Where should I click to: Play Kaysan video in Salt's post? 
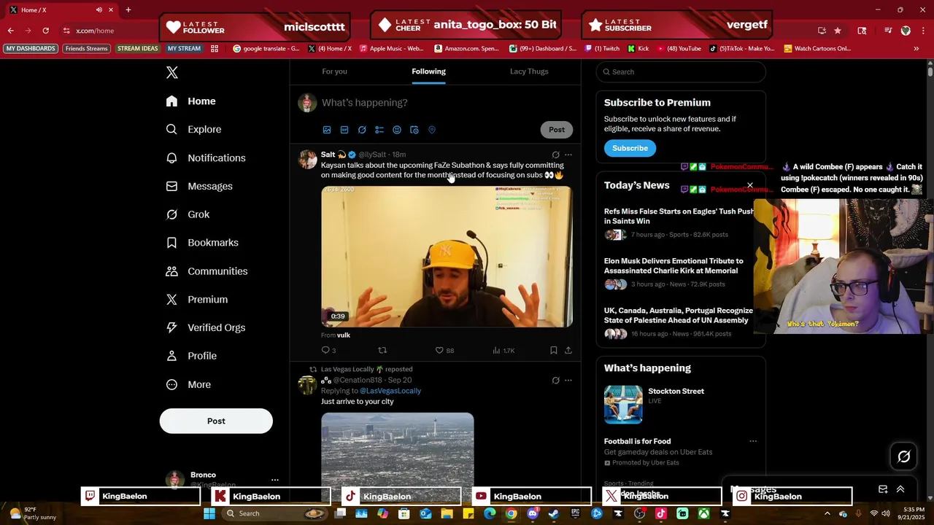click(447, 257)
